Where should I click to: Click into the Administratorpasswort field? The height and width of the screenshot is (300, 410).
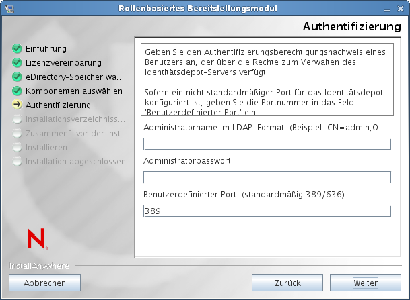click(x=267, y=177)
